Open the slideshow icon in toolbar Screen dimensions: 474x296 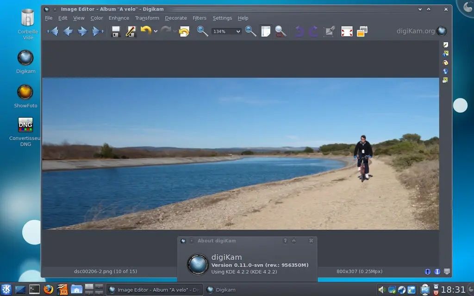coord(362,31)
